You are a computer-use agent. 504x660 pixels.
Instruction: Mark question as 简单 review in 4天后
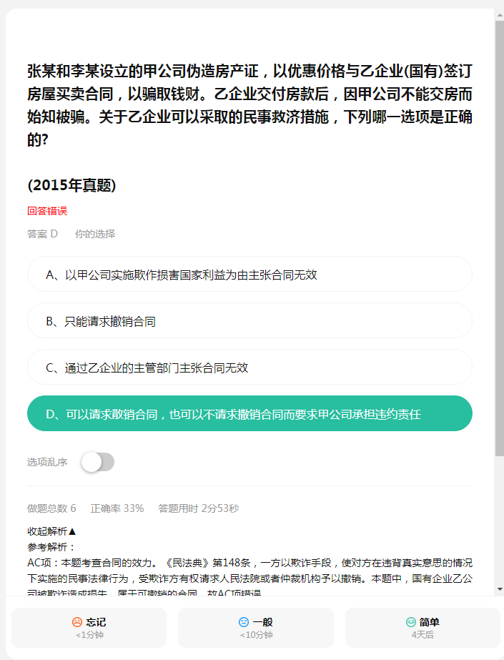[423, 628]
